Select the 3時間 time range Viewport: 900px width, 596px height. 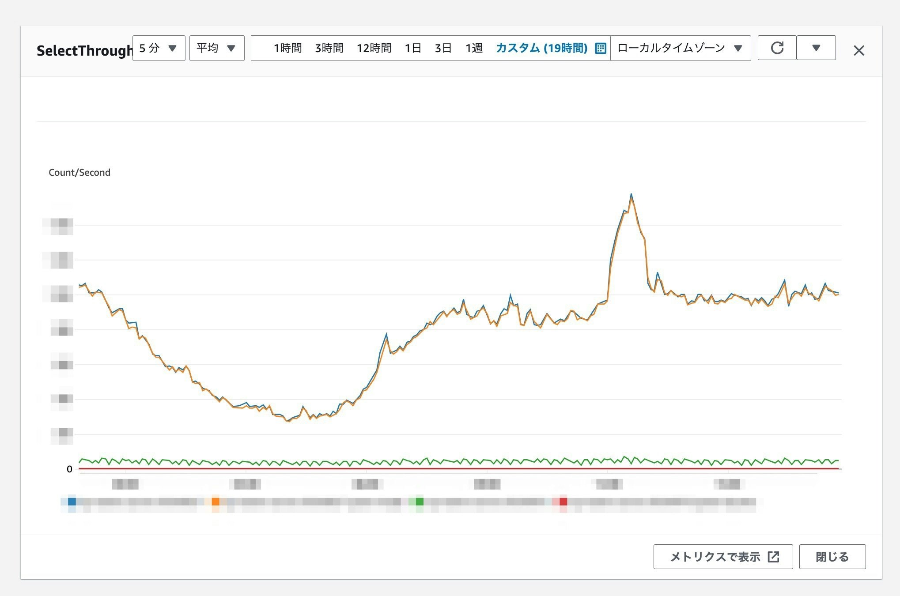pos(329,48)
